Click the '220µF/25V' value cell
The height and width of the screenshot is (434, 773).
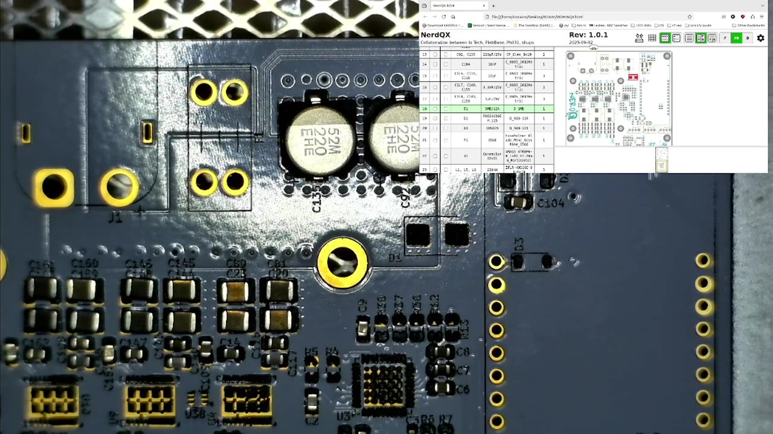pyautogui.click(x=493, y=54)
